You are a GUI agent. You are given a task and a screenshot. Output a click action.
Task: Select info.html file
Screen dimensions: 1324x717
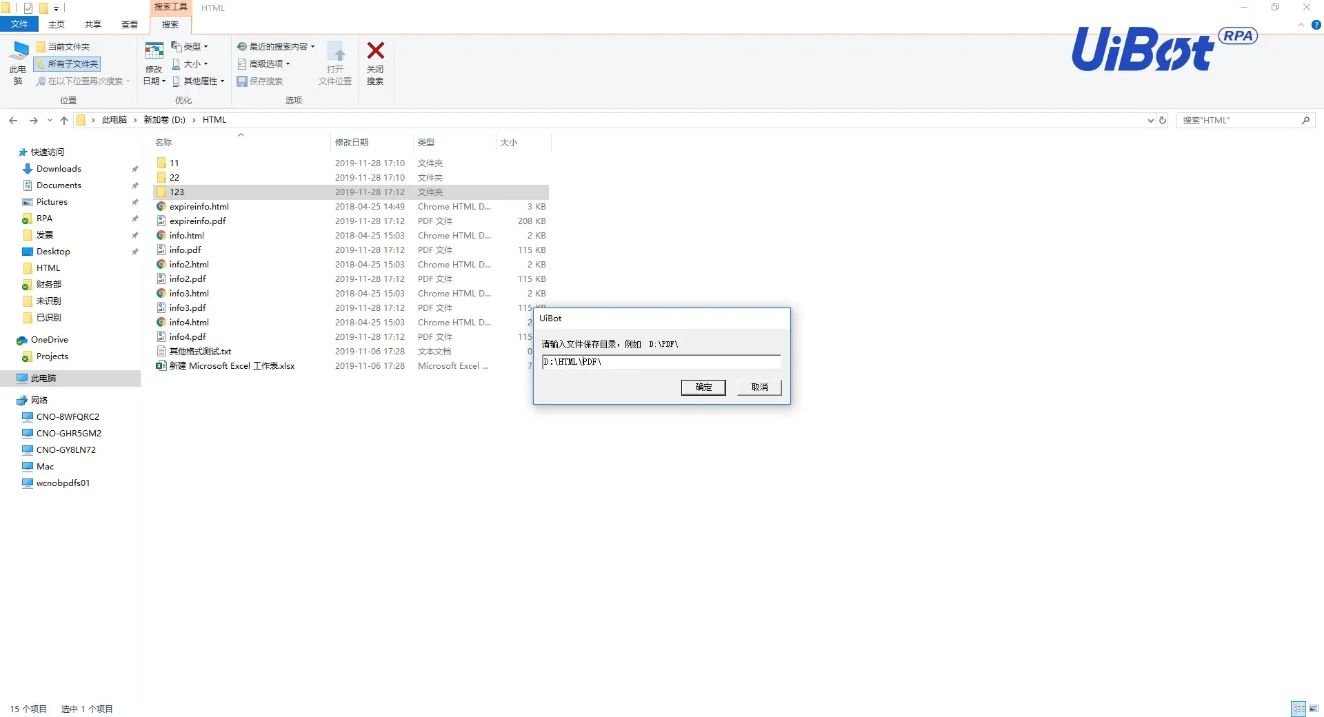187,235
